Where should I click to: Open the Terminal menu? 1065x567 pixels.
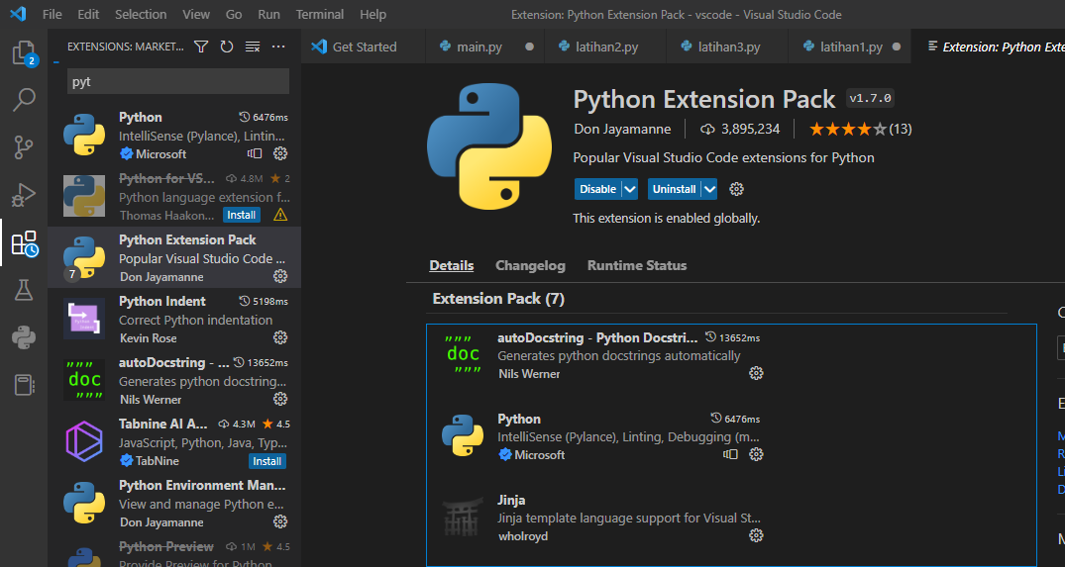(x=320, y=15)
